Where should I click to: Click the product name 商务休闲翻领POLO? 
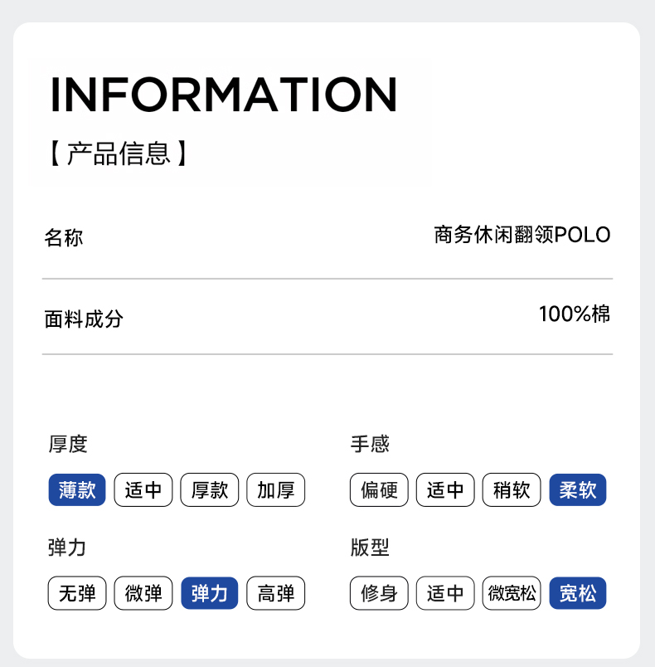pyautogui.click(x=522, y=236)
